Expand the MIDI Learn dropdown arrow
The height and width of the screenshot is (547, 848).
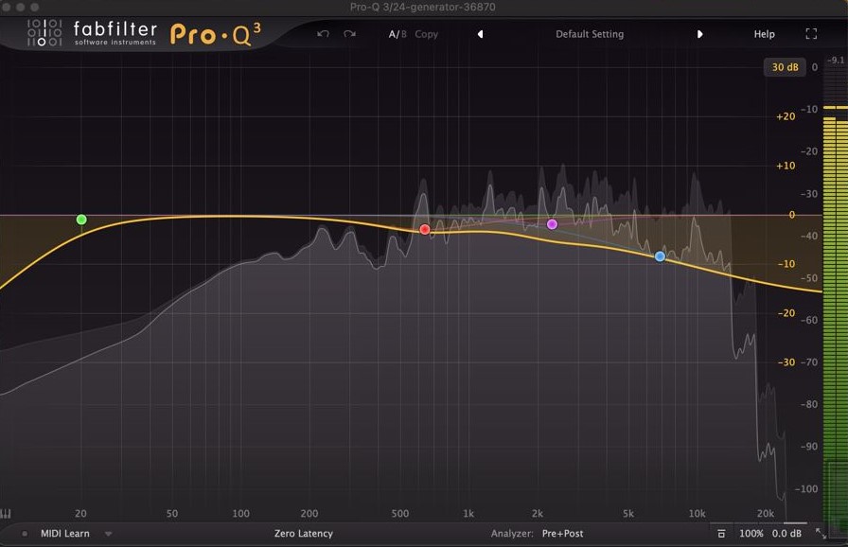click(108, 534)
